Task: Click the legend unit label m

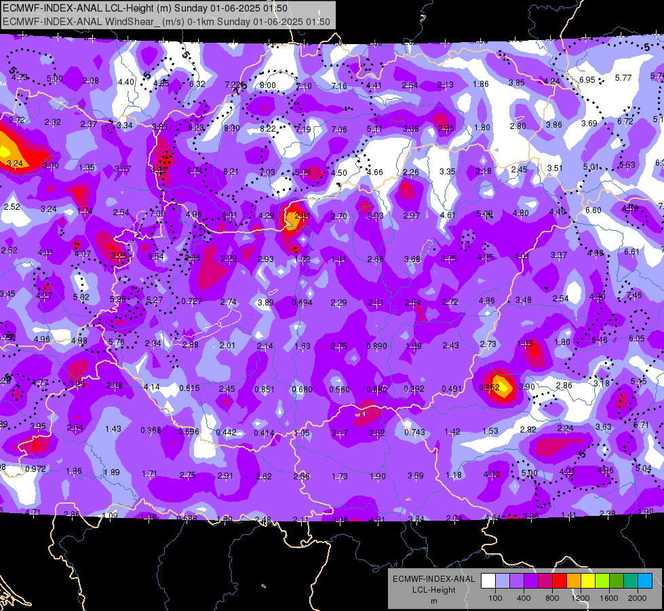Action: (433, 601)
